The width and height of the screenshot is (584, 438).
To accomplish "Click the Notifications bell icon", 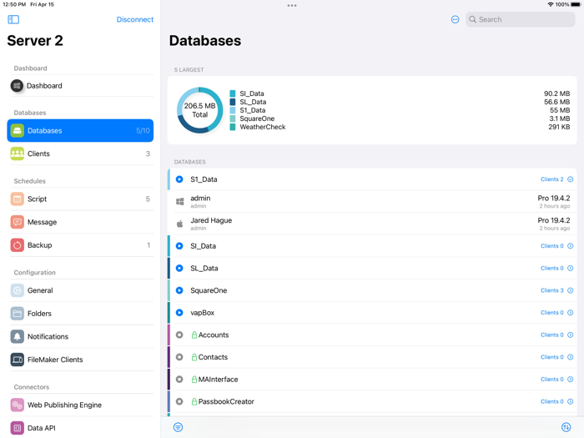I will click(18, 336).
